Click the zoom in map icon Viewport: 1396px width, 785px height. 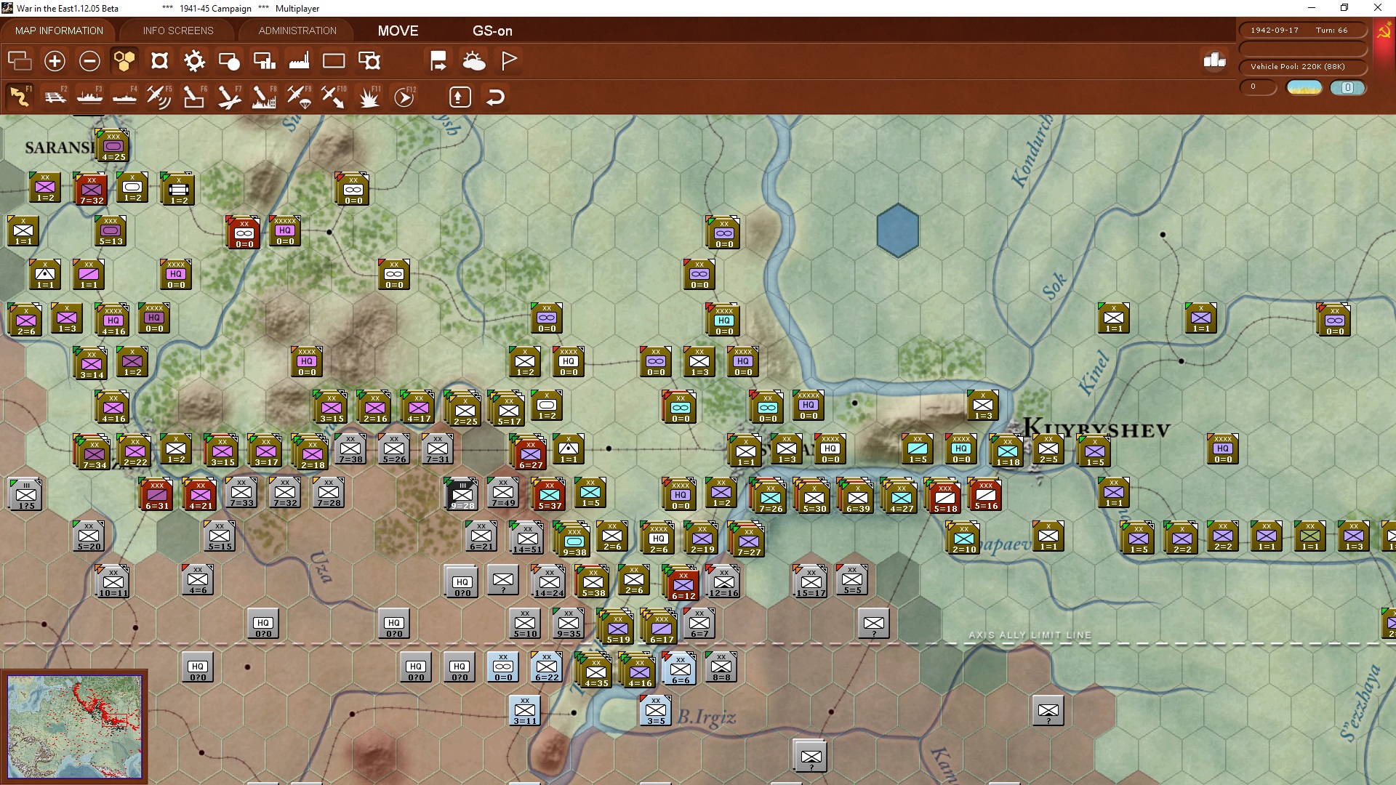click(x=55, y=61)
